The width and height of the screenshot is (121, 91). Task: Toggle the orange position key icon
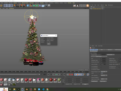click(x=75, y=75)
